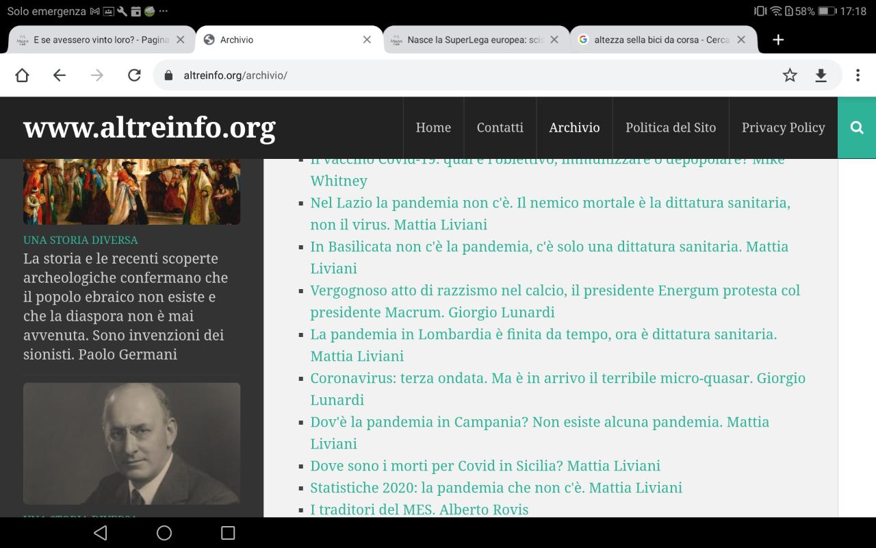Tap Android home circle button
The height and width of the screenshot is (548, 876).
tap(164, 533)
